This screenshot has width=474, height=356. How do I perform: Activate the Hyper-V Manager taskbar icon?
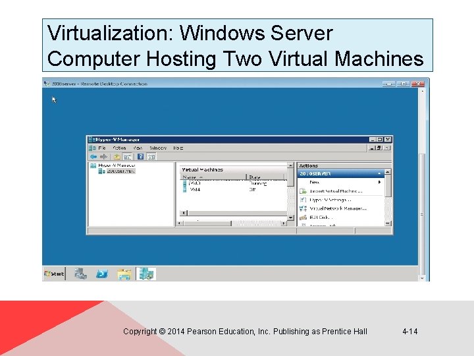(146, 274)
